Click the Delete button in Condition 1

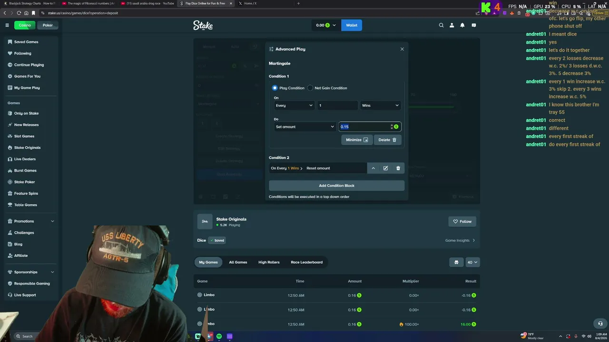387,140
